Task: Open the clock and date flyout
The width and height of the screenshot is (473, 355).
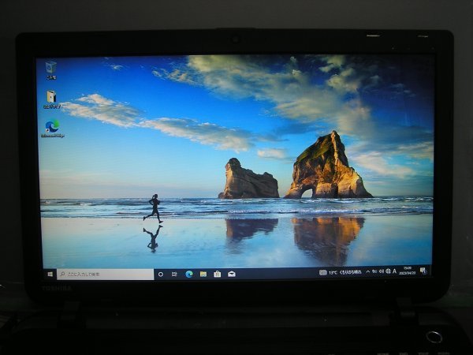Action: [x=408, y=271]
